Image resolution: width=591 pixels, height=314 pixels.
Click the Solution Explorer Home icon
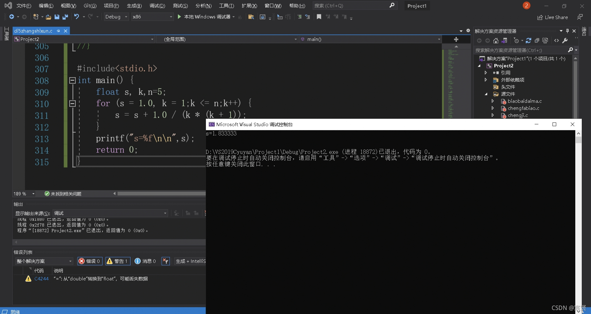496,41
